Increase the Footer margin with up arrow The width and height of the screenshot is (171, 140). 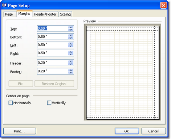coord(71,70)
